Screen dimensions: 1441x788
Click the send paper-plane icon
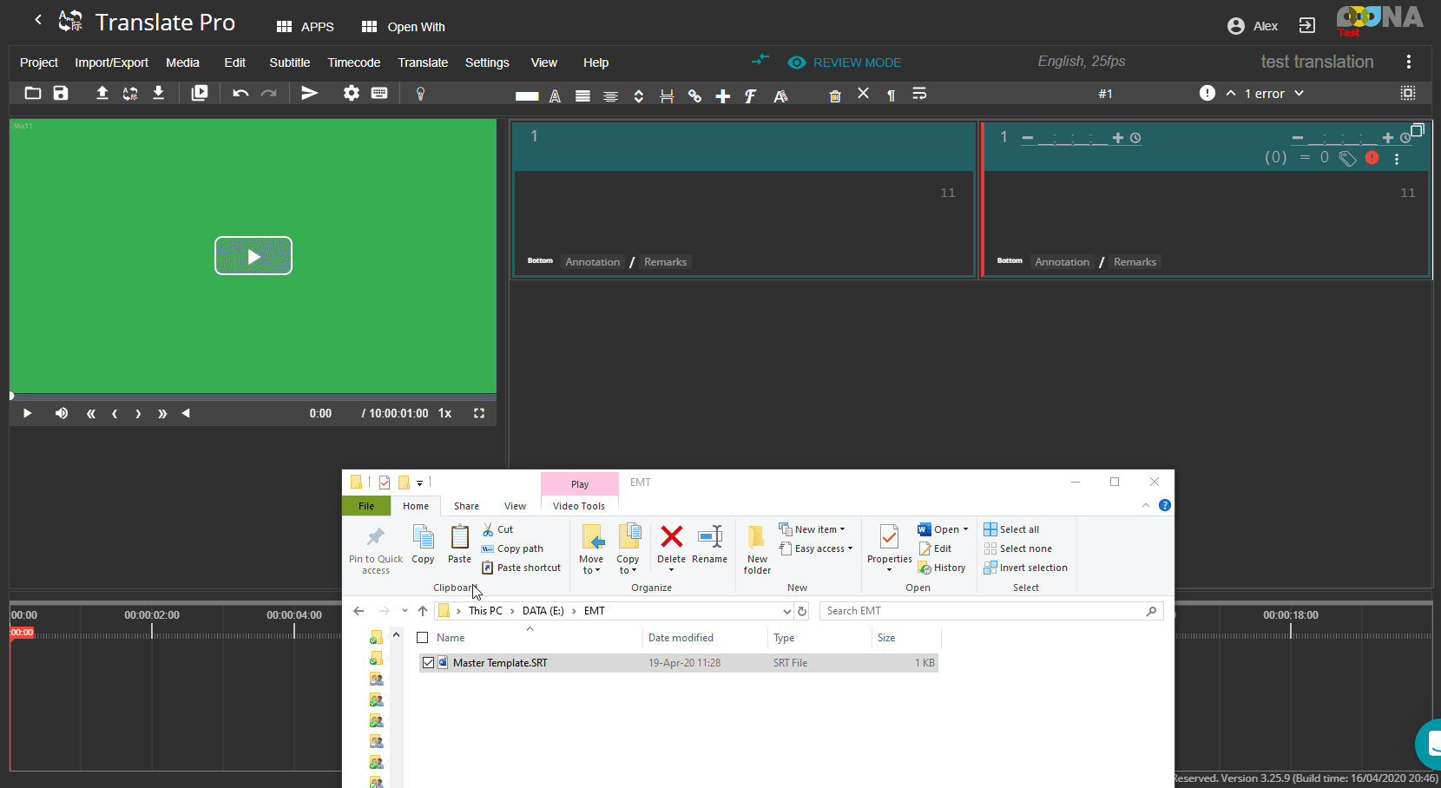[x=309, y=94]
